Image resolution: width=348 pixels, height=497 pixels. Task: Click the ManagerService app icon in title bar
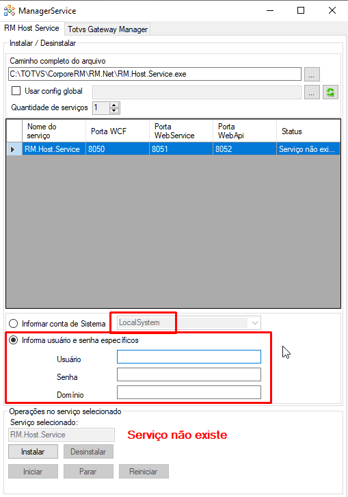tap(9, 10)
